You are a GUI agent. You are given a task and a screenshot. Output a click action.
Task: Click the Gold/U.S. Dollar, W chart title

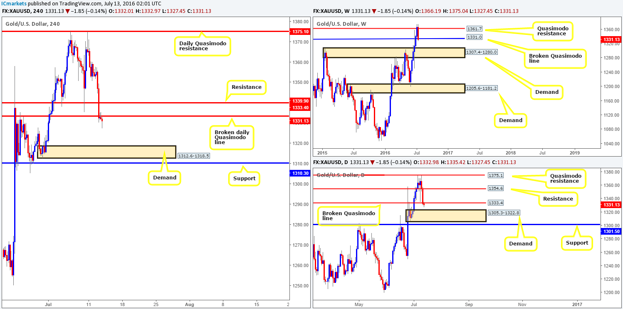342,24
